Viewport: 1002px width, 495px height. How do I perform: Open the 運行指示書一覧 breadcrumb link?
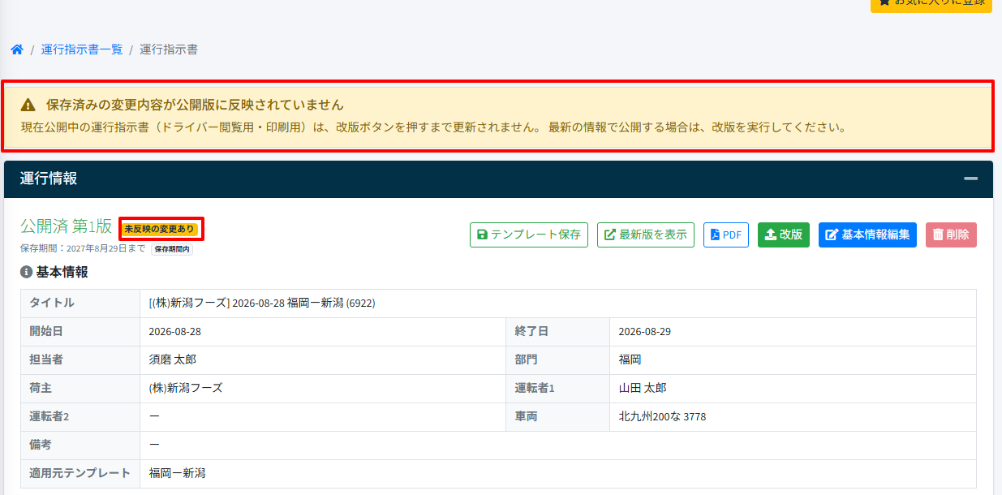click(82, 49)
